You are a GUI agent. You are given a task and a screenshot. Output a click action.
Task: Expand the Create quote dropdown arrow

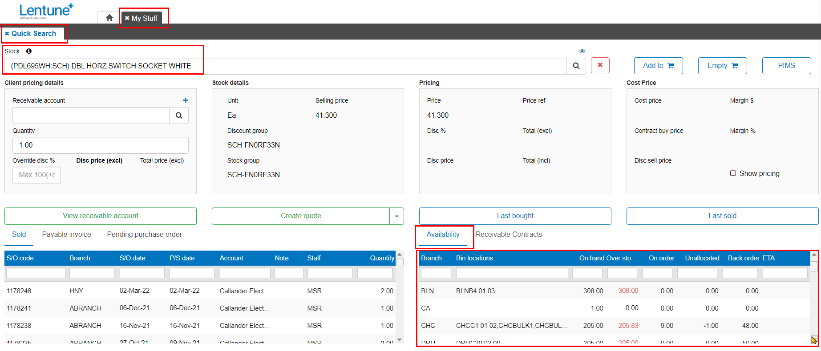pyautogui.click(x=396, y=216)
